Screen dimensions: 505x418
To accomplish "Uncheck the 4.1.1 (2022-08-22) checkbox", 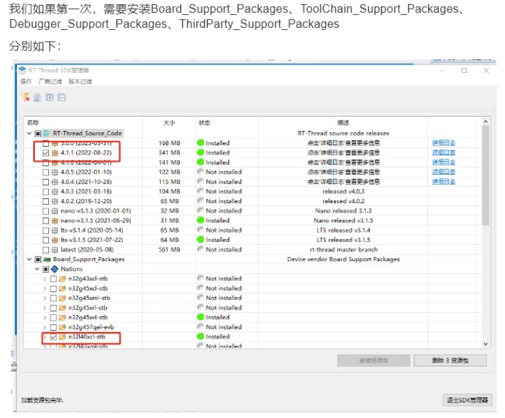I will (x=46, y=153).
